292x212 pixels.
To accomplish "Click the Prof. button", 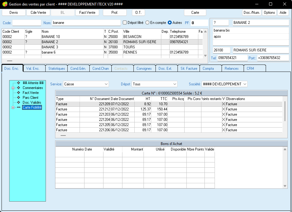I will click(115, 13).
